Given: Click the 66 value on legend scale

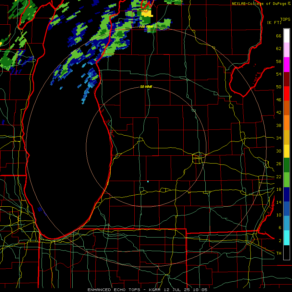Looking at the screenshot, I should pos(279,36).
